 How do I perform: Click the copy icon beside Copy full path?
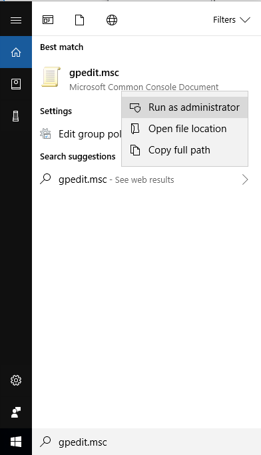pos(135,150)
